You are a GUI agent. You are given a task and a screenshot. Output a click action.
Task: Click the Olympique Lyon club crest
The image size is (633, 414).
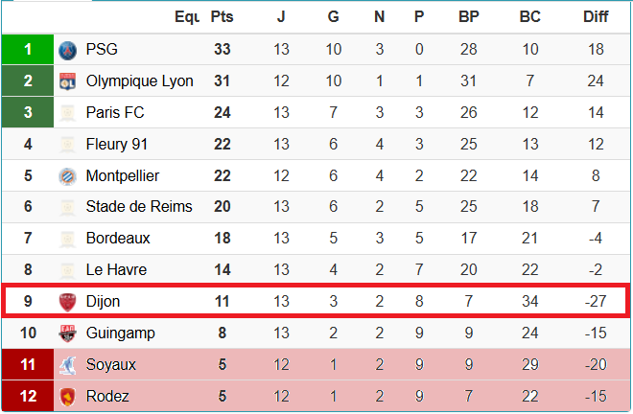point(67,81)
